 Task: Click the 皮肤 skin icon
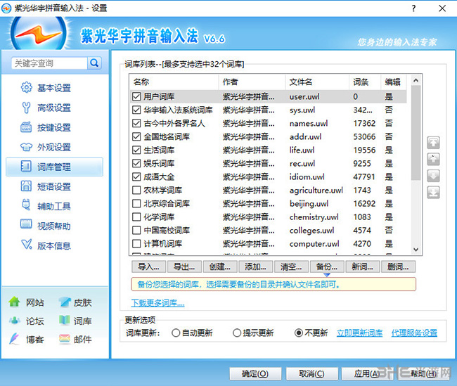[x=65, y=302]
